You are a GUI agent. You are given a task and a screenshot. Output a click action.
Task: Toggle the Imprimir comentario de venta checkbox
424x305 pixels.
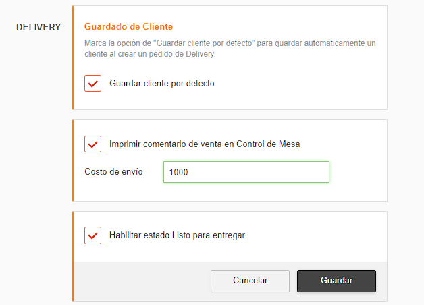click(x=93, y=144)
